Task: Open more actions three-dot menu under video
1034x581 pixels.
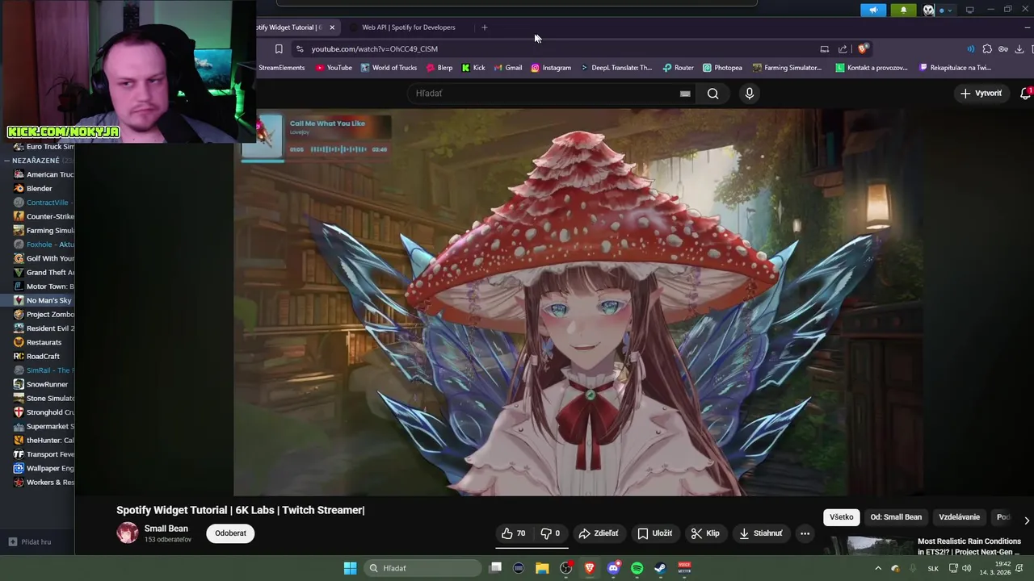Action: click(x=805, y=533)
